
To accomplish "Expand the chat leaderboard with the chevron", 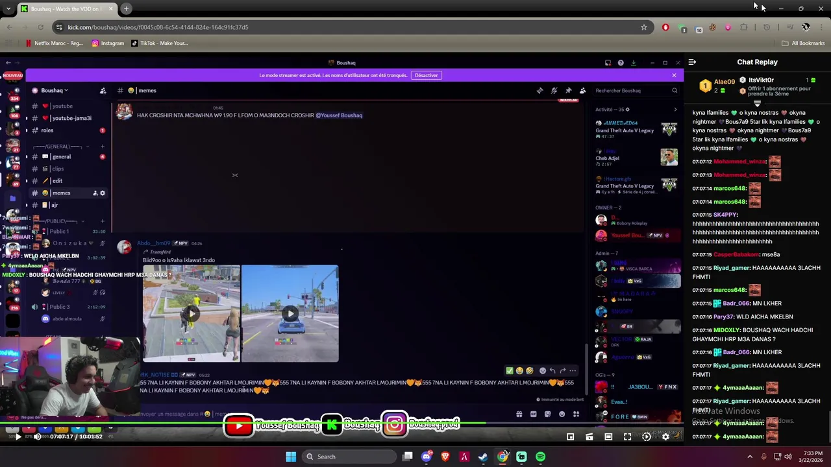I will pos(757,104).
